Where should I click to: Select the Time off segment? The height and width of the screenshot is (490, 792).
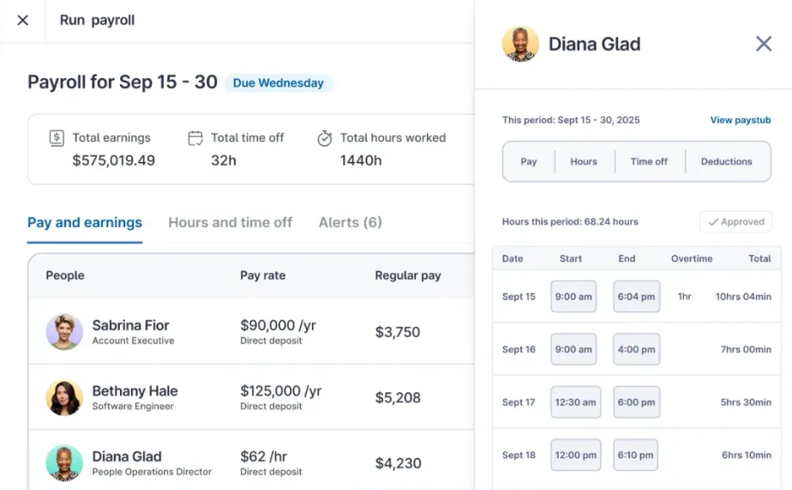(x=649, y=162)
